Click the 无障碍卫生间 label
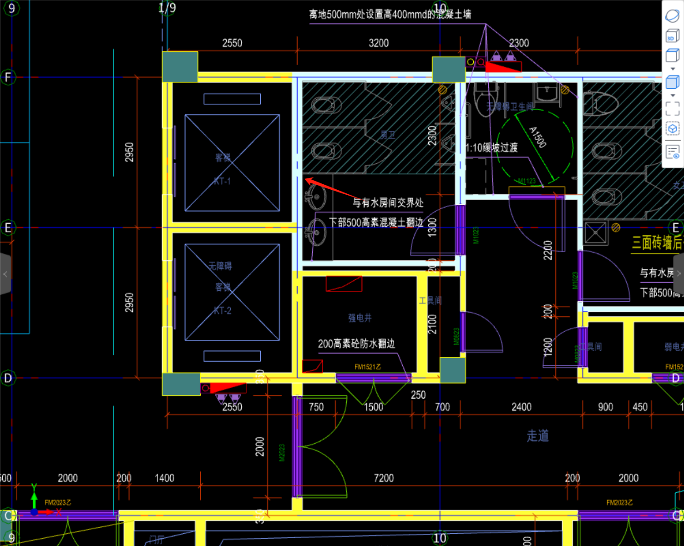684x546 pixels. coord(510,106)
